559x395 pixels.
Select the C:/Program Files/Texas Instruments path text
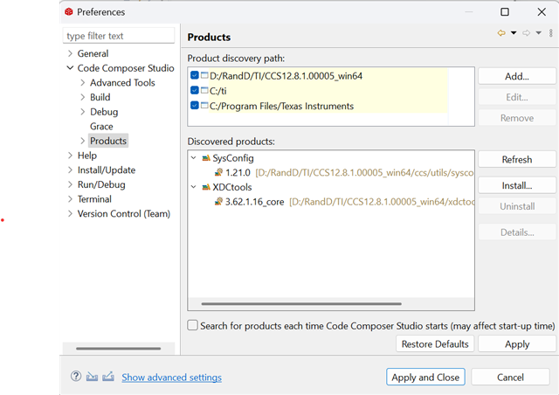281,106
